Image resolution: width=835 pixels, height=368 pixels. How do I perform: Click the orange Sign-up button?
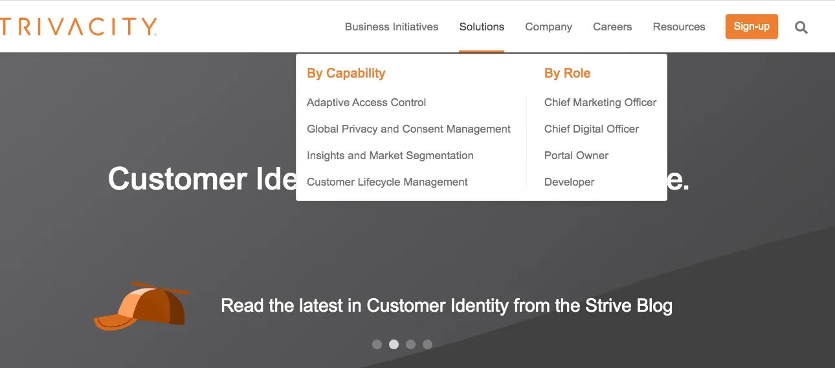tap(751, 27)
